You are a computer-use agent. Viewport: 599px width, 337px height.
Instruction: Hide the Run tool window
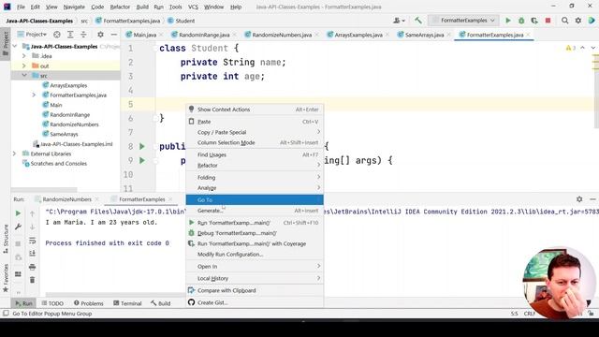(592, 199)
